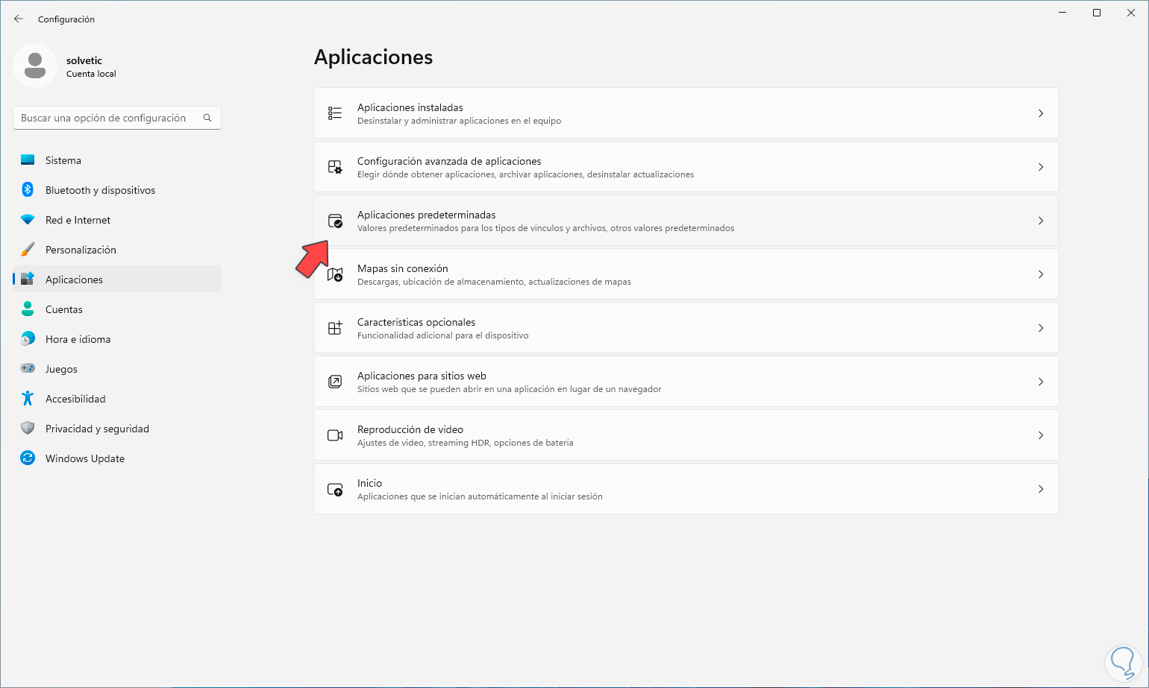The height and width of the screenshot is (688, 1149).
Task: Click the Juegos controller icon
Action: click(28, 369)
